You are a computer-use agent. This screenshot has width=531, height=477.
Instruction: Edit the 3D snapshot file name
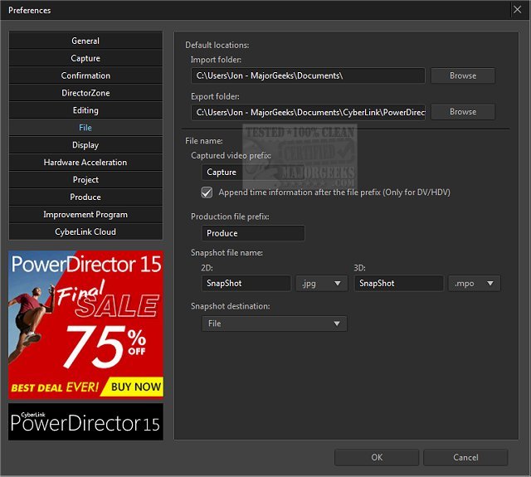tap(399, 284)
